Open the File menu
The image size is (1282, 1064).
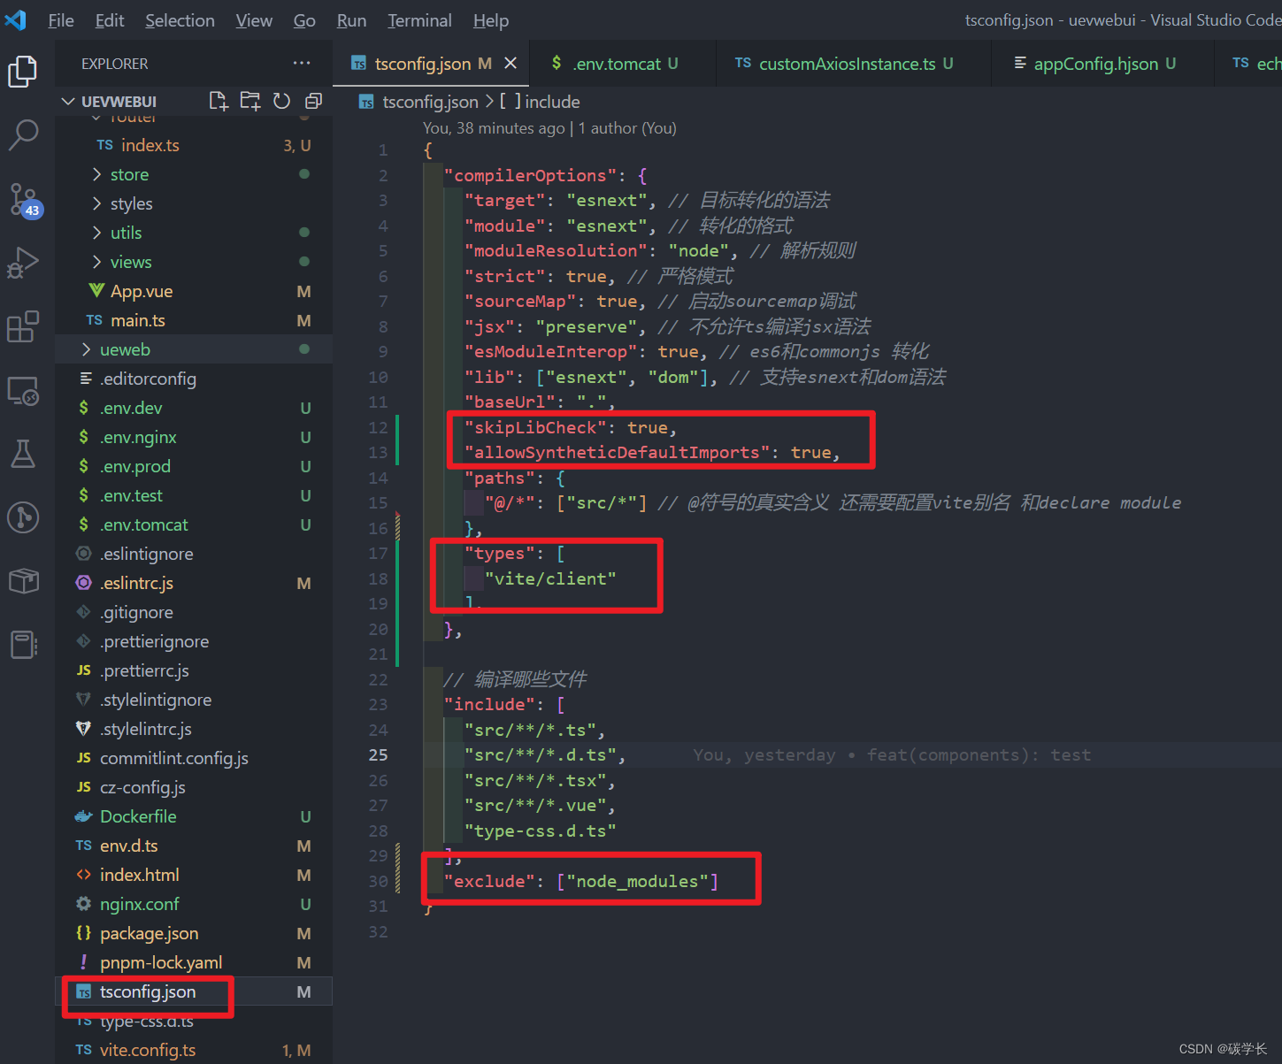pos(61,20)
